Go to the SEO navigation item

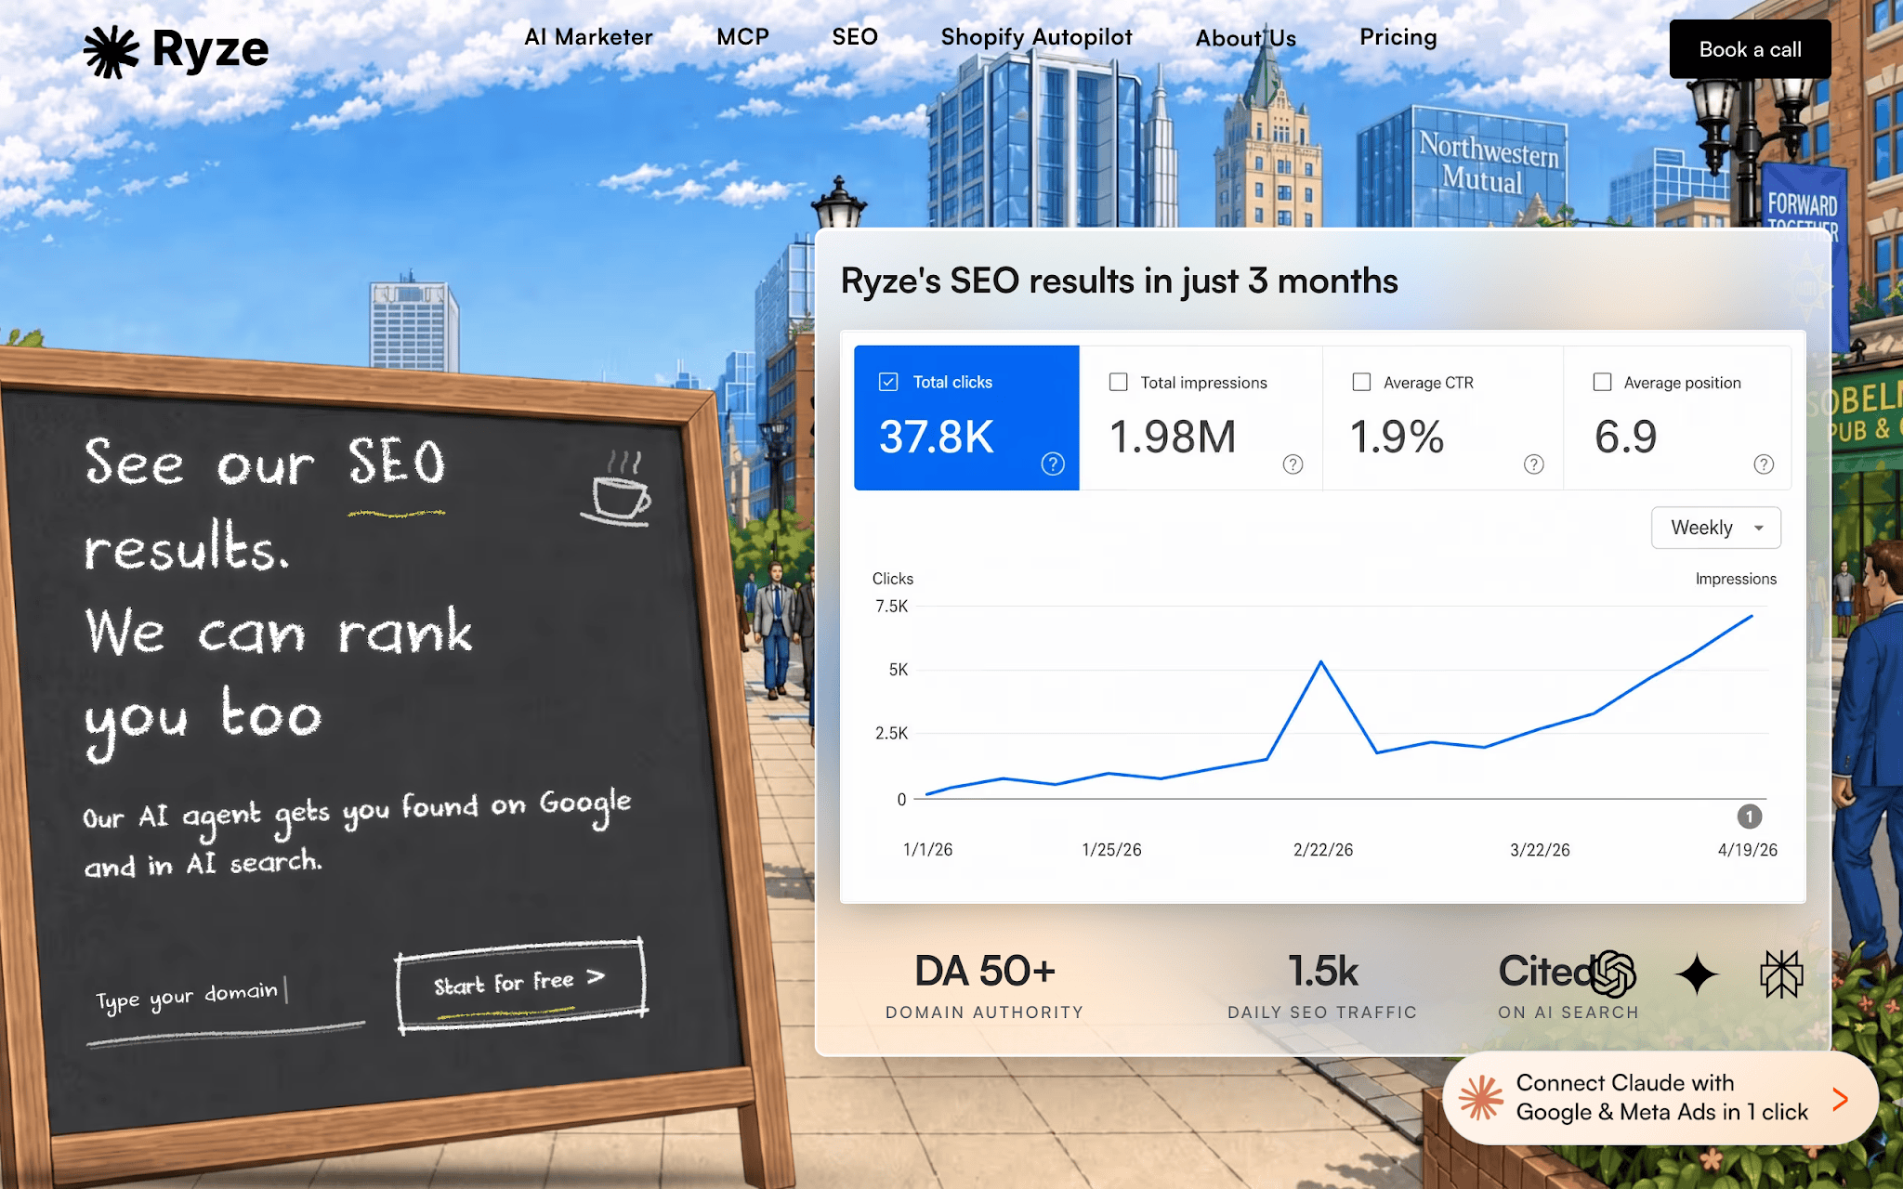[855, 37]
